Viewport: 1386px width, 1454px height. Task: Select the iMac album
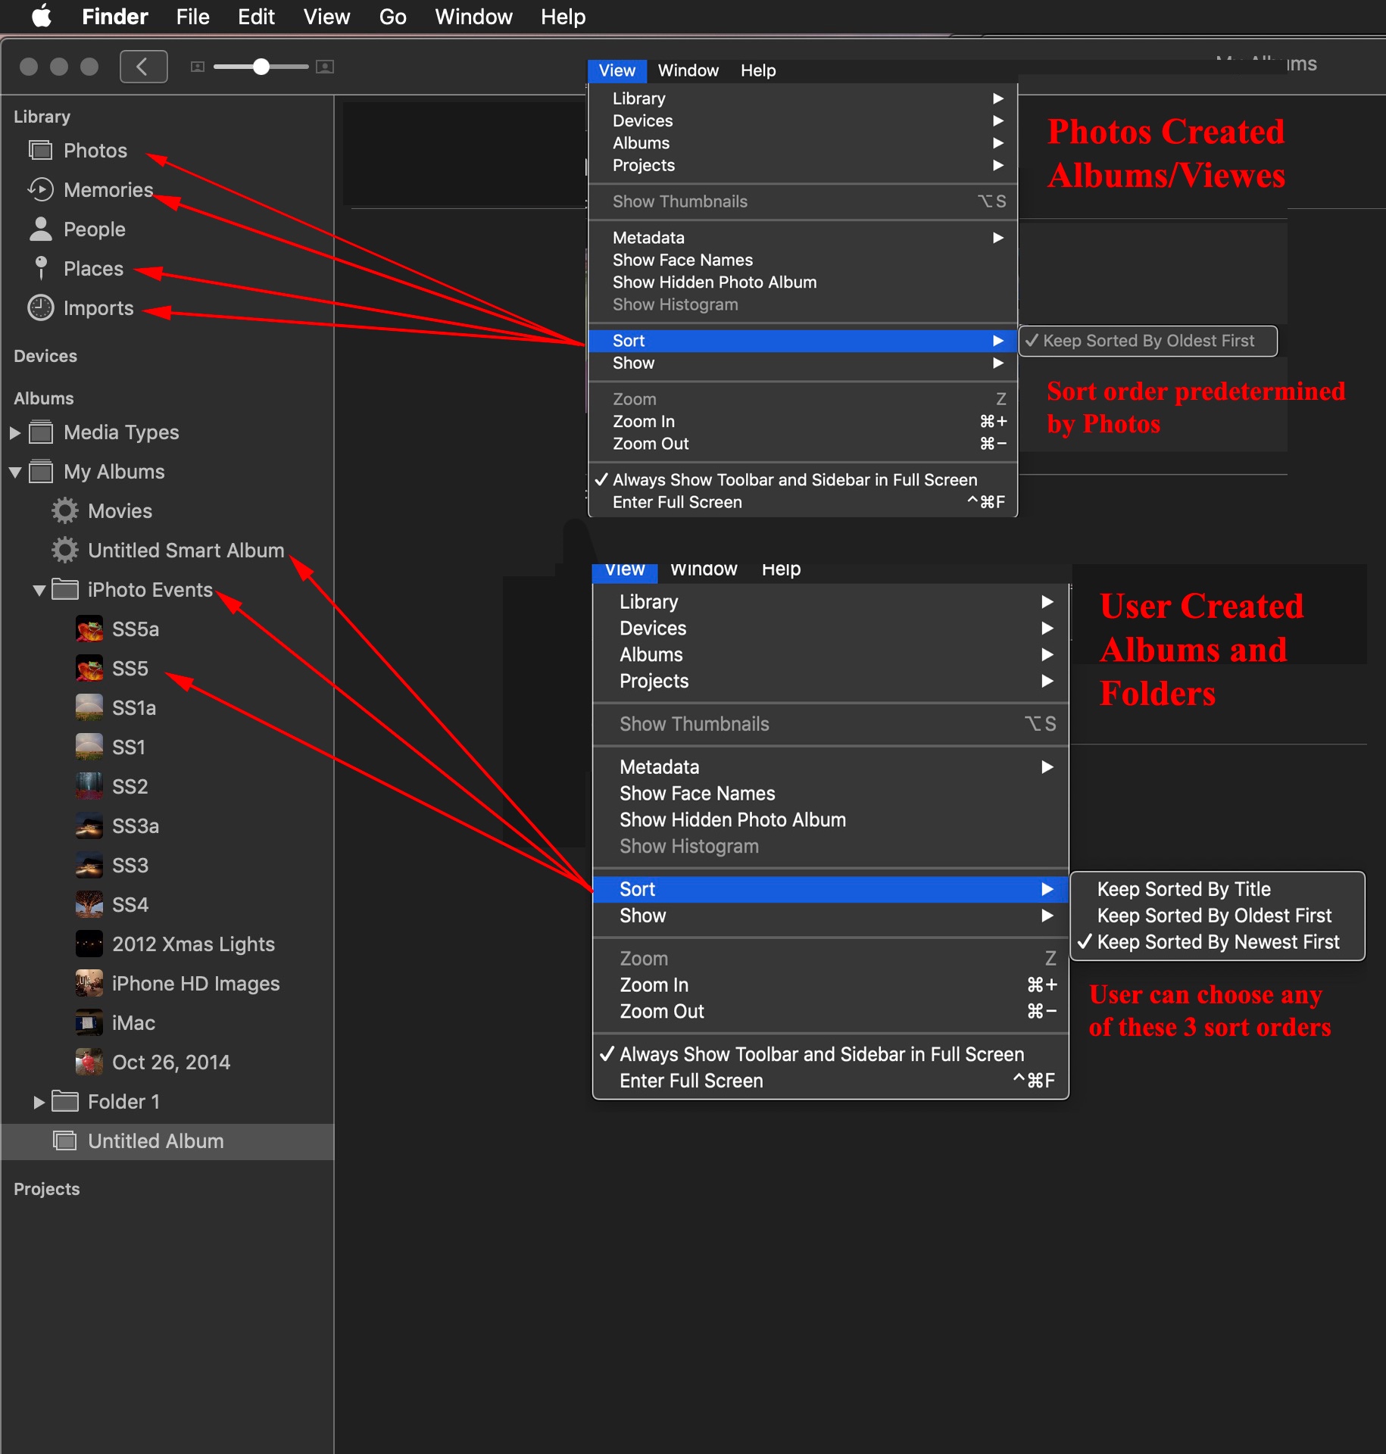133,1023
